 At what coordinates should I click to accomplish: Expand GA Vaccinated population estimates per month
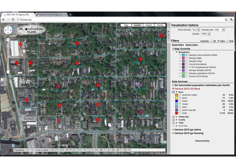point(173,85)
